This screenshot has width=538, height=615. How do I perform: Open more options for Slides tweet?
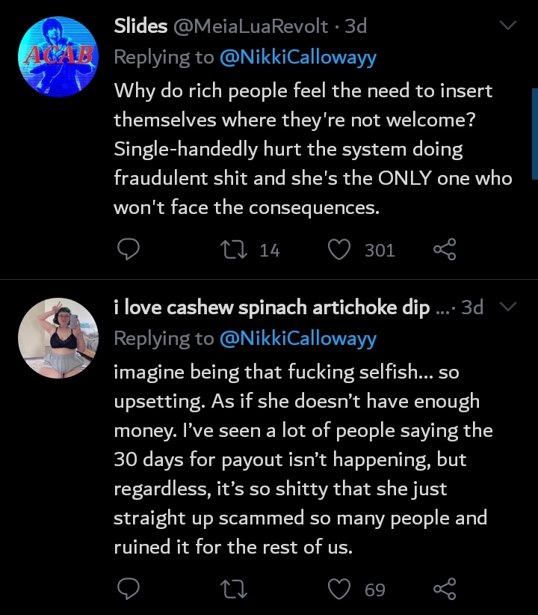coord(508,26)
